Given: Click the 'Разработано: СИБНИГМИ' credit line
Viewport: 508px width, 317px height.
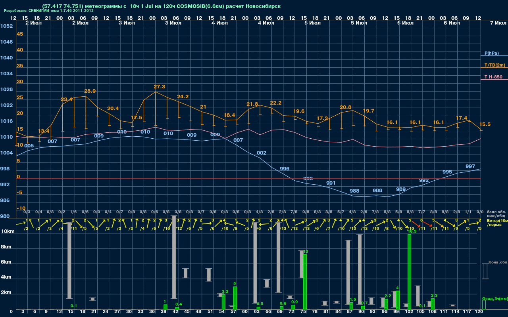Looking at the screenshot, I should (49, 11).
